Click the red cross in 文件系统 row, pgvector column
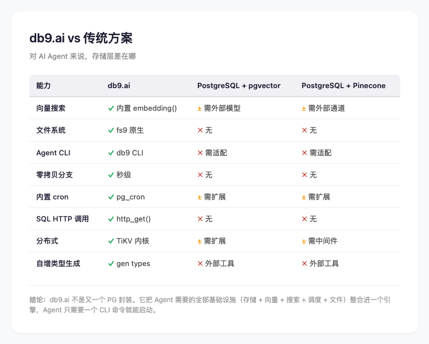 click(x=200, y=130)
